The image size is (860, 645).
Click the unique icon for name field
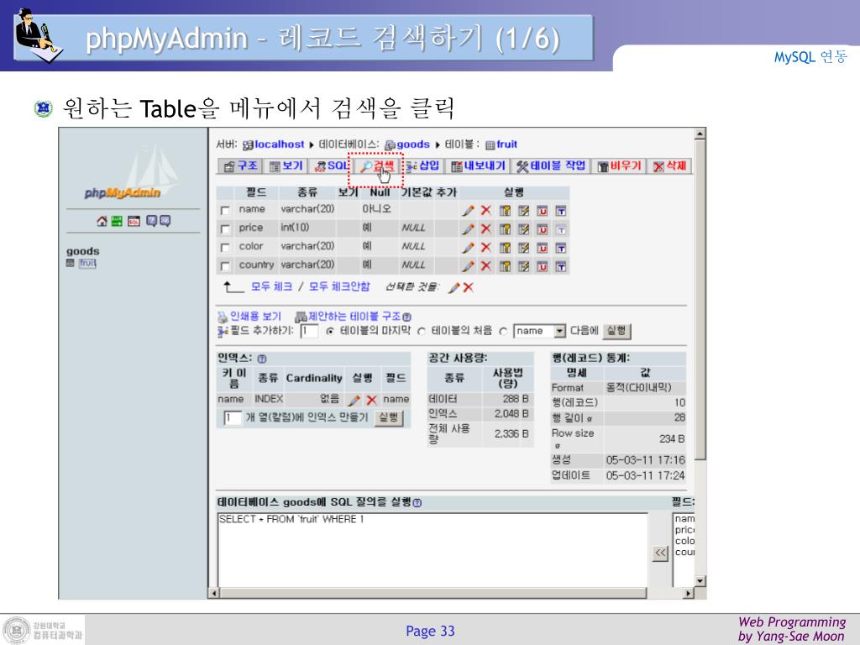(543, 211)
